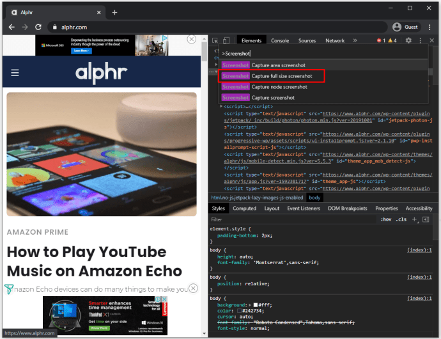This screenshot has width=441, height=339.
Task: Open (index):1 link beside body height rule
Action: point(419,250)
